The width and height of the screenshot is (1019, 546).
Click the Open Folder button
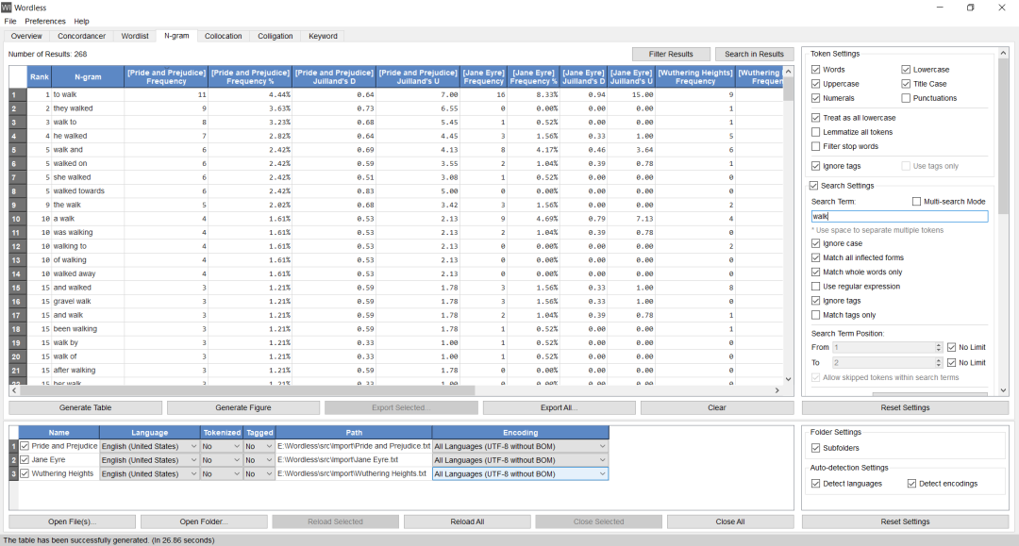coord(204,522)
